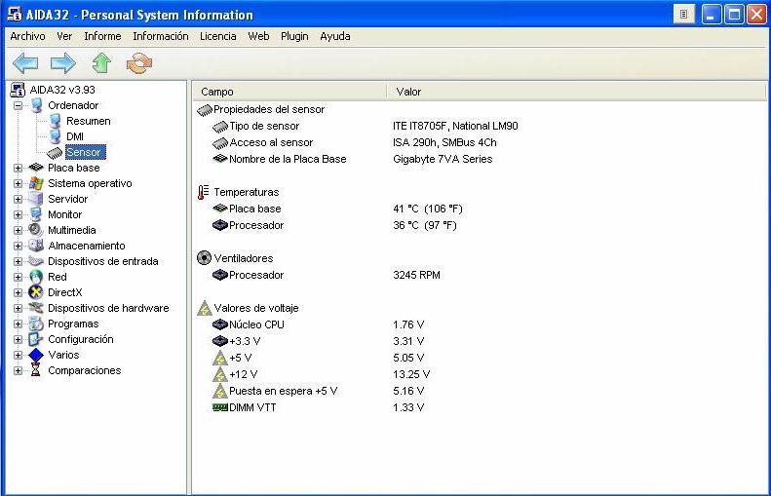Click the Varios blue diamond icon
This screenshot has height=496, width=771.
36,355
